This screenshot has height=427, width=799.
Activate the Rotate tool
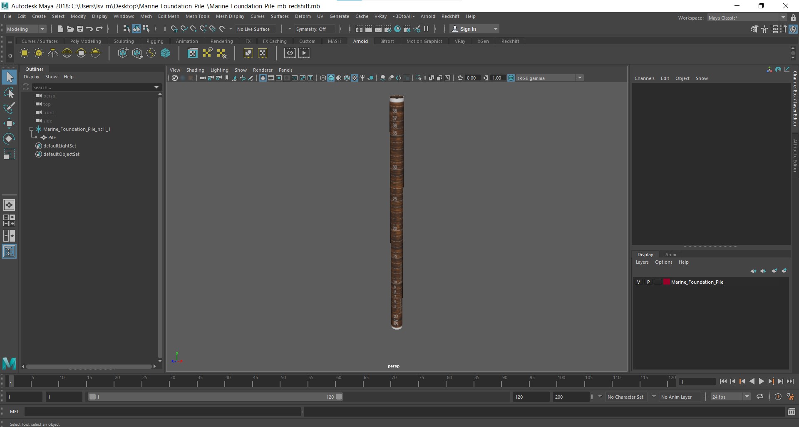click(9, 138)
